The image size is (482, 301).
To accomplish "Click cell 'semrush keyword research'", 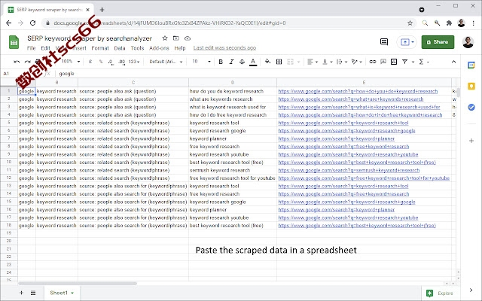I will coord(233,170).
